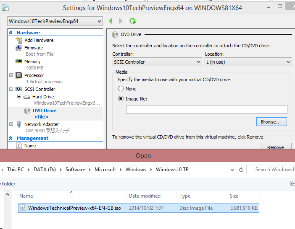Navigate to DATA (D:) in breadcrumb
The image size is (295, 229).
click(x=45, y=170)
